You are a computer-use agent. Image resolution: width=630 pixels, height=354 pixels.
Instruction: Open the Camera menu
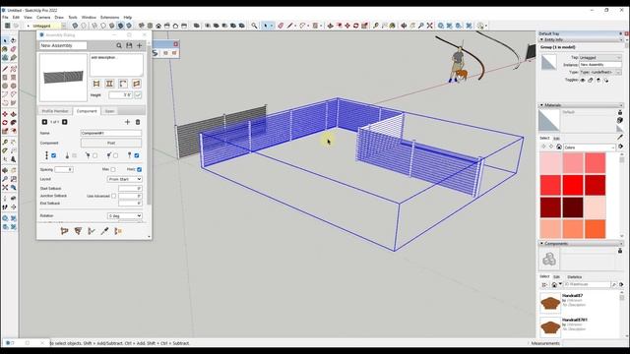pyautogui.click(x=43, y=18)
